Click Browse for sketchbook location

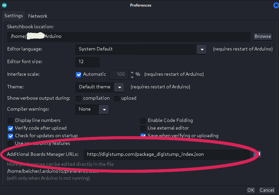263,37
